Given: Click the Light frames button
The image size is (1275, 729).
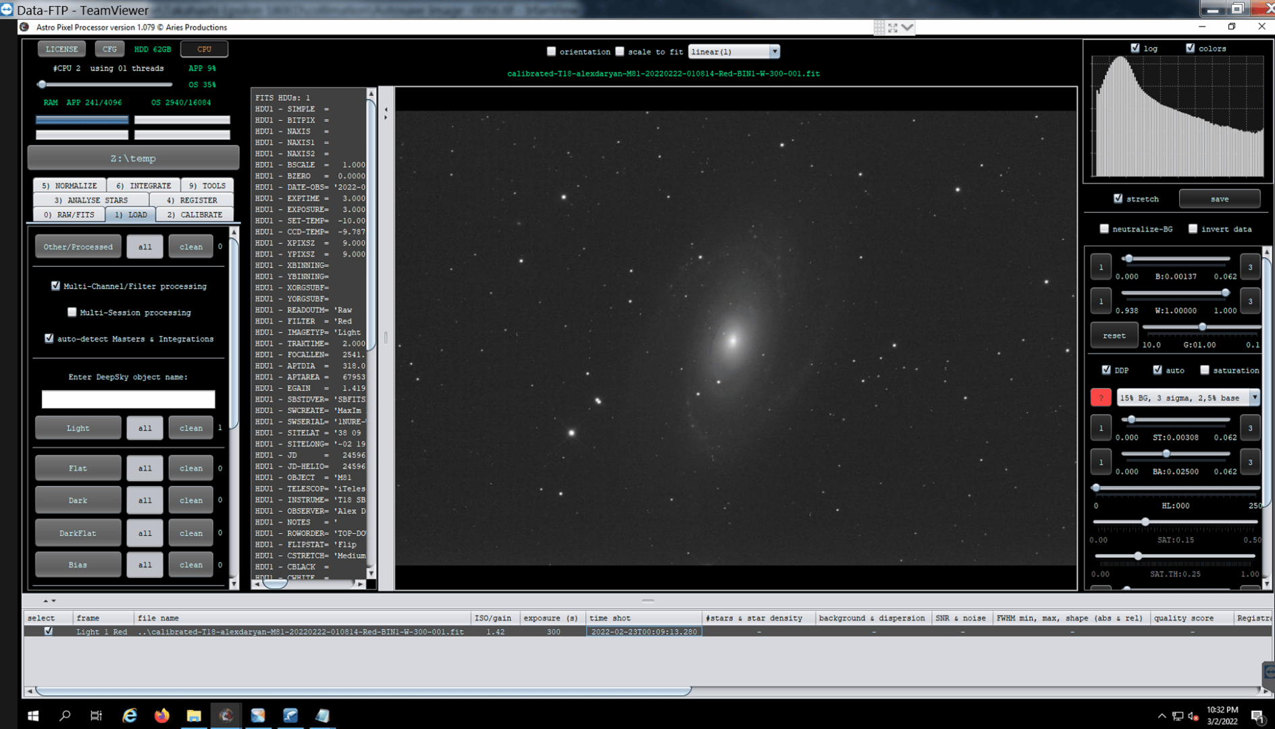Looking at the screenshot, I should click(78, 428).
